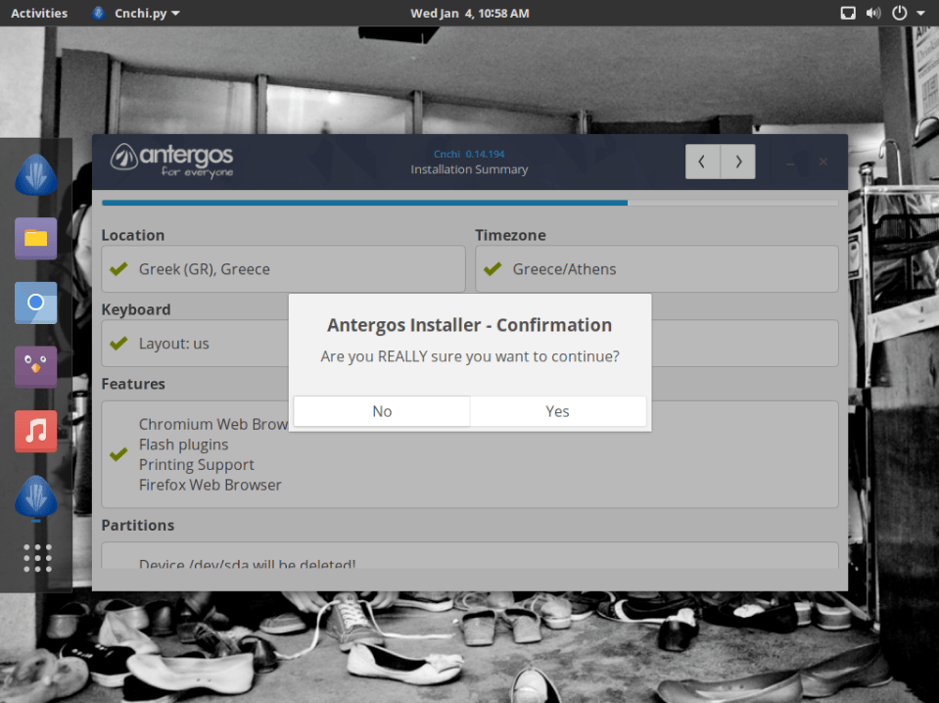Click the antergos logo
Image resolution: width=939 pixels, height=703 pixels.
point(172,162)
